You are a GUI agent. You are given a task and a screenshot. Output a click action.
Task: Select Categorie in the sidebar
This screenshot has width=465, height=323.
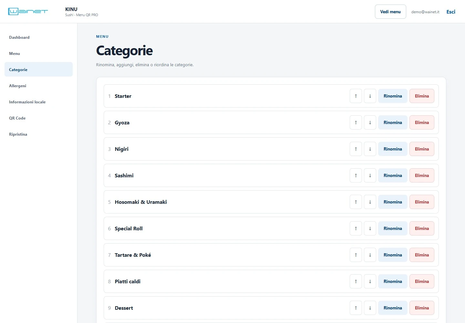(38, 69)
